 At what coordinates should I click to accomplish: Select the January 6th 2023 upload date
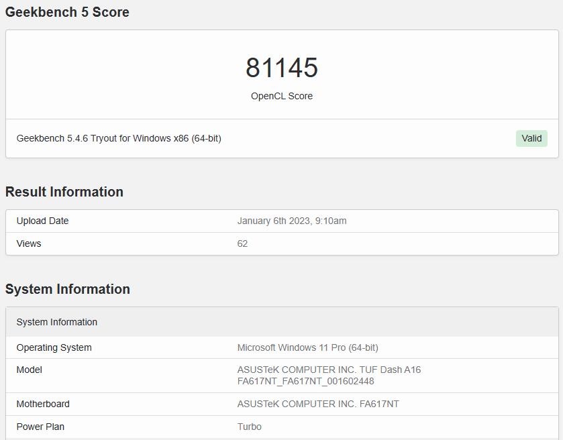click(291, 221)
